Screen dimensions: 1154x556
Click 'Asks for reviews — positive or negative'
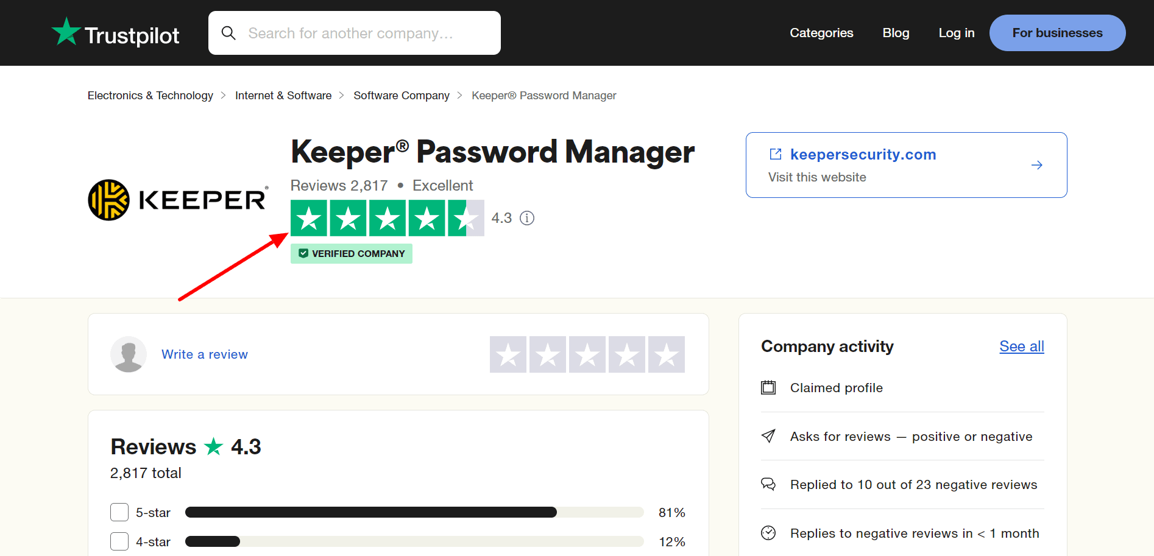(912, 437)
